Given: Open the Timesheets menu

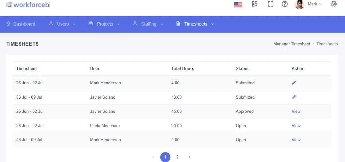Looking at the screenshot, I should [195, 24].
